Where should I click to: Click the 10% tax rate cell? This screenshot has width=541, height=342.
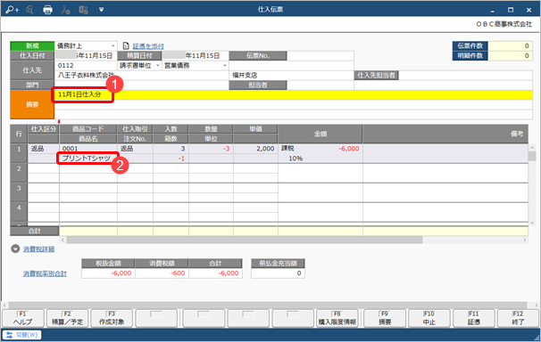(x=295, y=159)
